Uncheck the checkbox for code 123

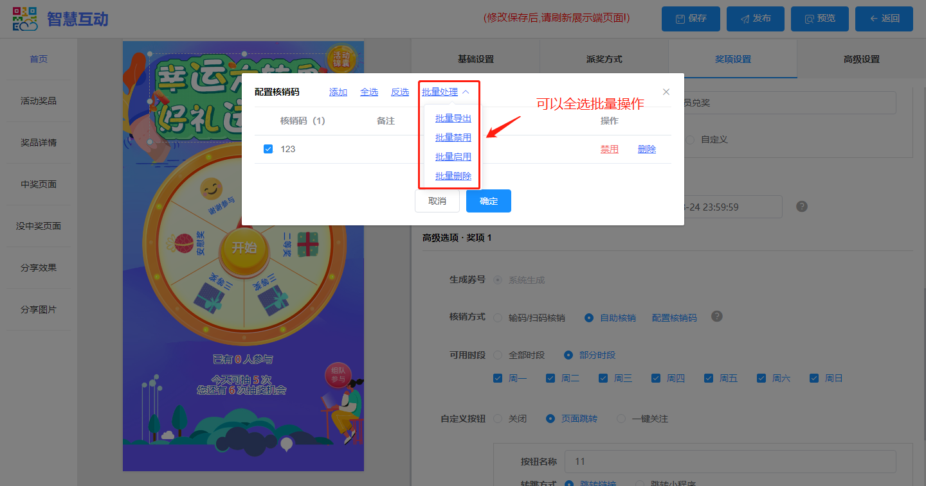268,149
